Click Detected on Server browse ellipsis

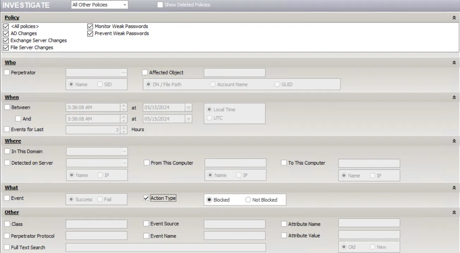click(x=124, y=163)
